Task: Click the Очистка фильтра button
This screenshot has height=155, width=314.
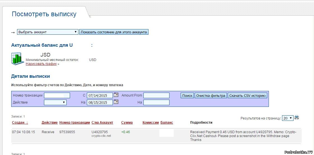Action: pyautogui.click(x=211, y=95)
